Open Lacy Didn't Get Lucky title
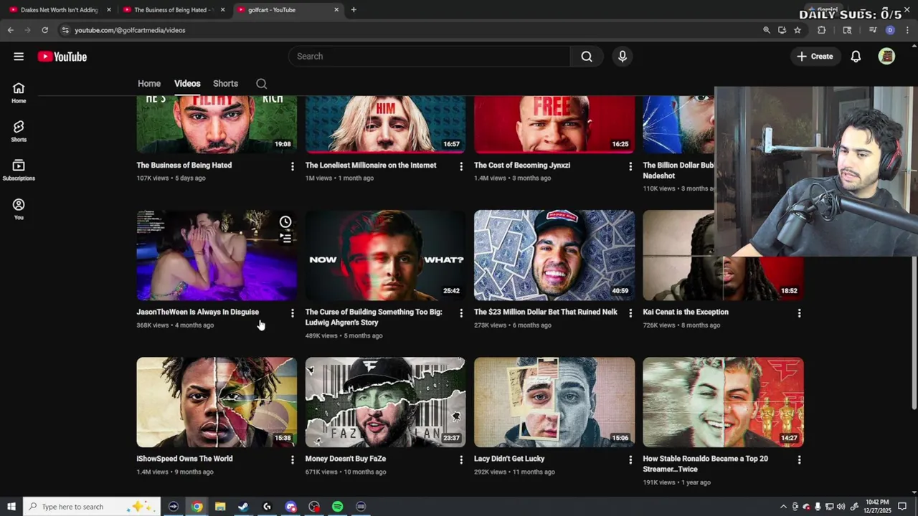 click(509, 459)
